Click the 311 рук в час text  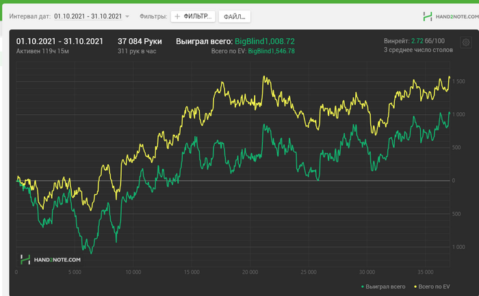pyautogui.click(x=137, y=51)
